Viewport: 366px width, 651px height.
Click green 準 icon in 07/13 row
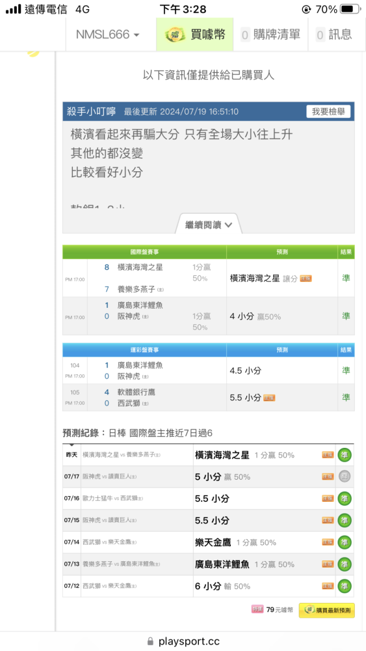pyautogui.click(x=344, y=564)
